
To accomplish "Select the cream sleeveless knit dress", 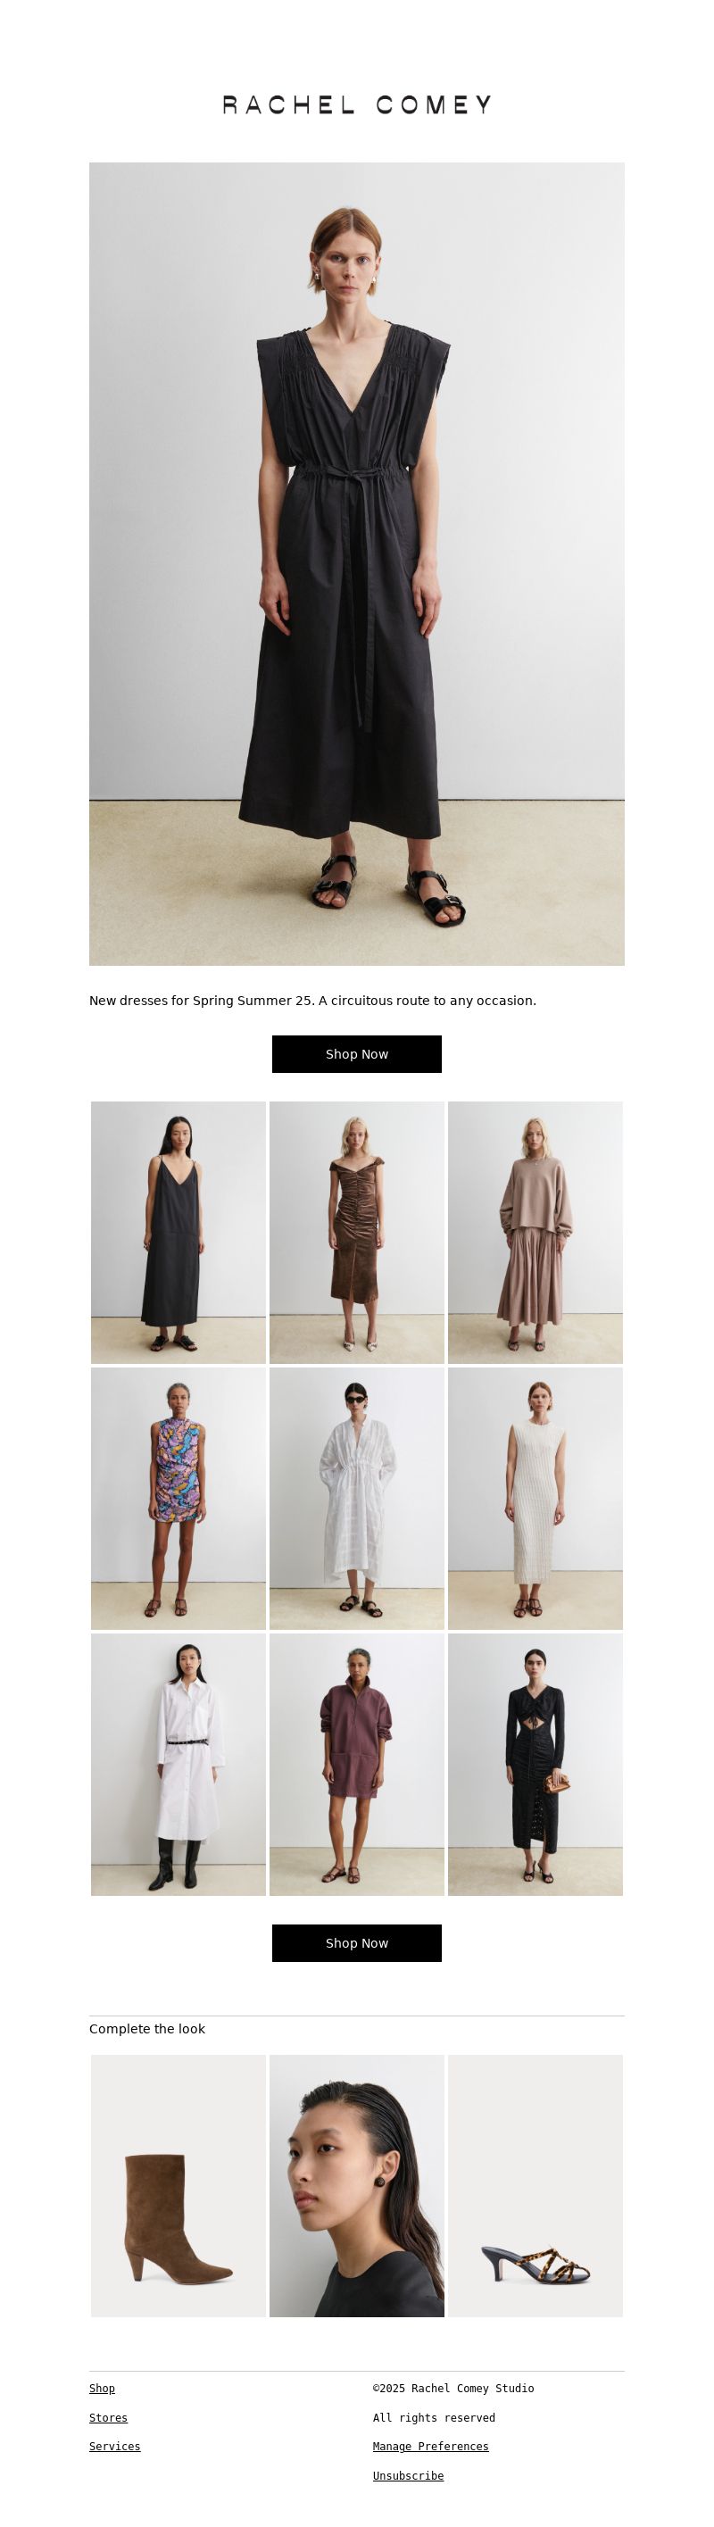I will point(535,1499).
